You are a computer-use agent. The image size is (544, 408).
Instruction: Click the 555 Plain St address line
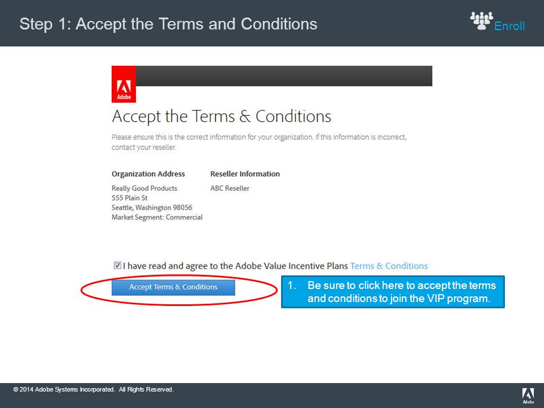pyautogui.click(x=129, y=198)
